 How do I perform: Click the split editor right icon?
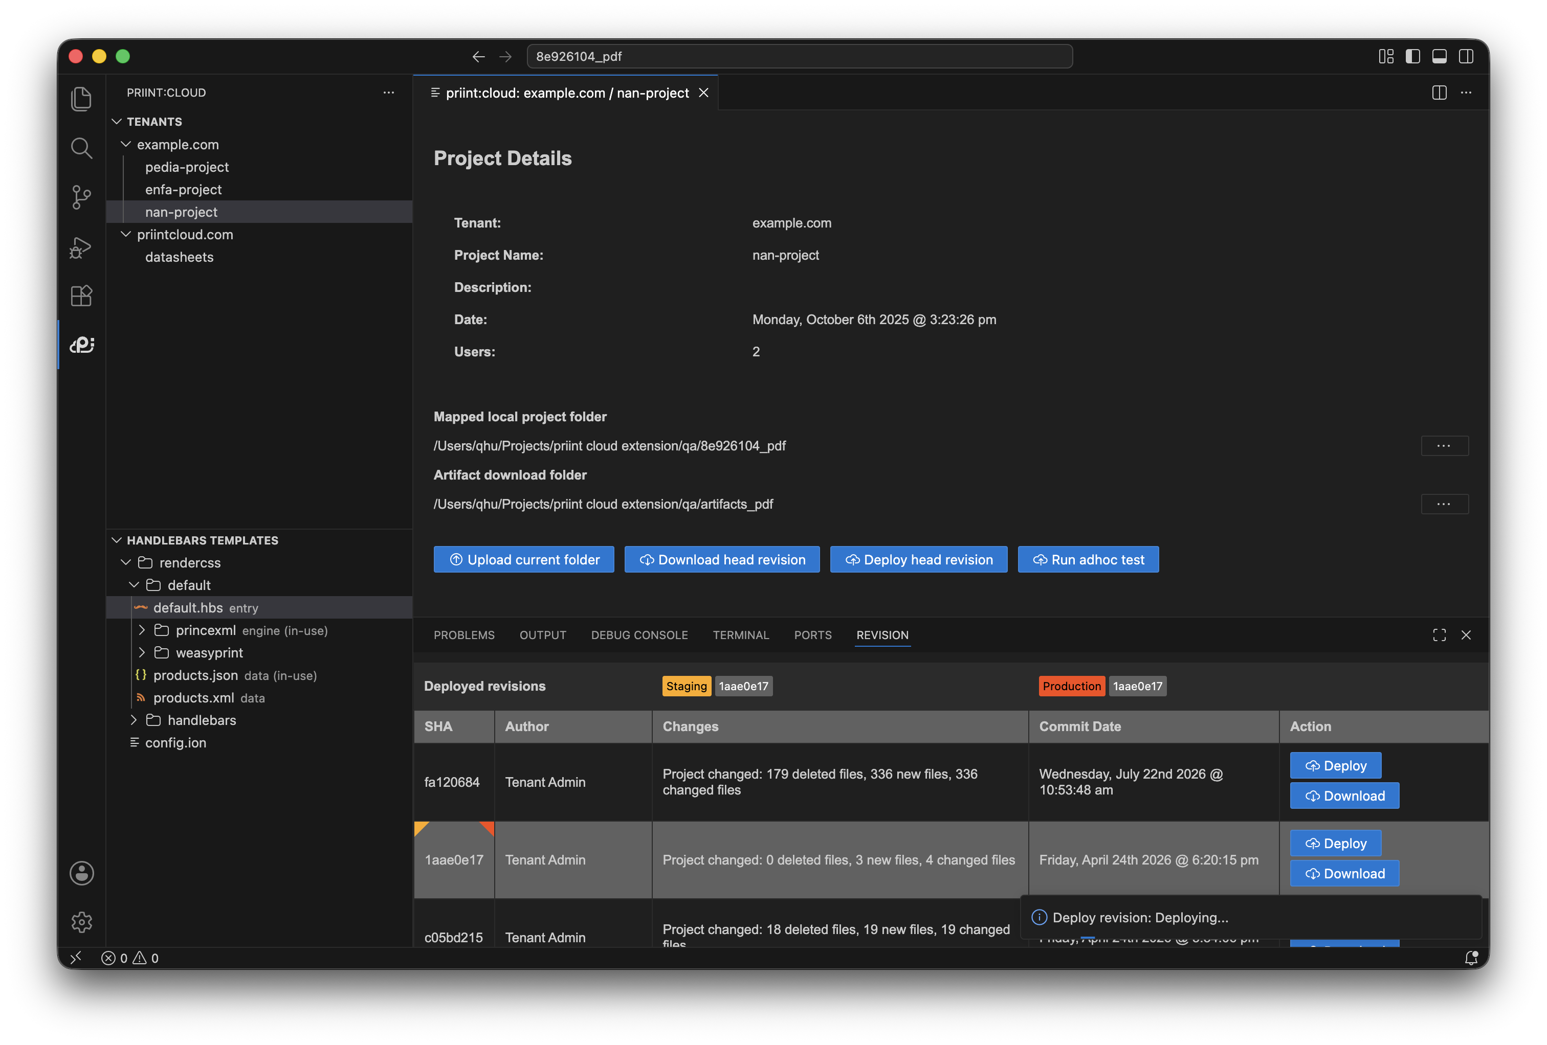tap(1439, 93)
